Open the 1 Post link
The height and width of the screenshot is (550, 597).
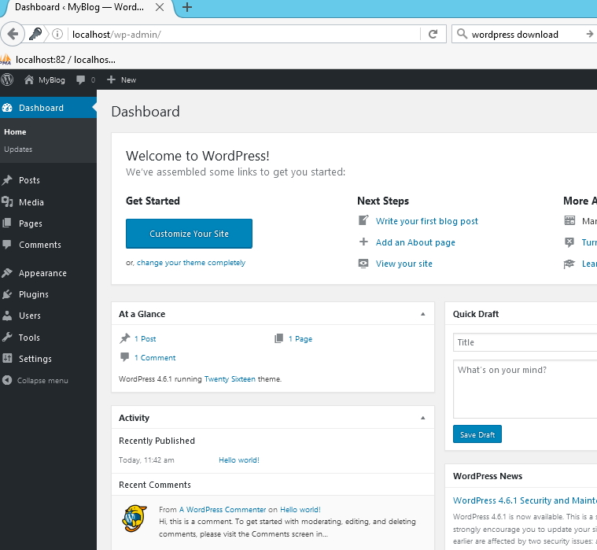(x=145, y=338)
